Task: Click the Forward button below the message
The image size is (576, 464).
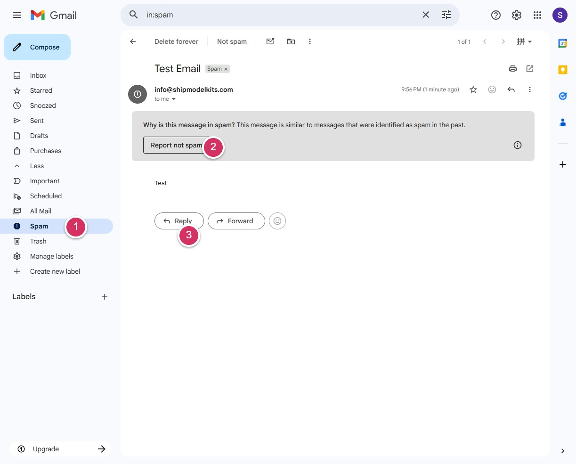Action: point(236,221)
